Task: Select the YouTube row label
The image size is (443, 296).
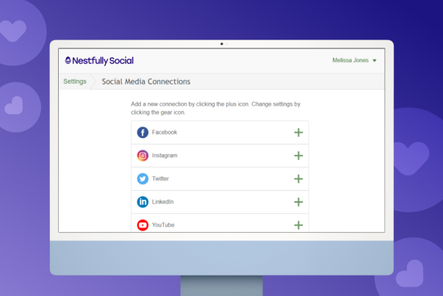Action: pos(163,225)
